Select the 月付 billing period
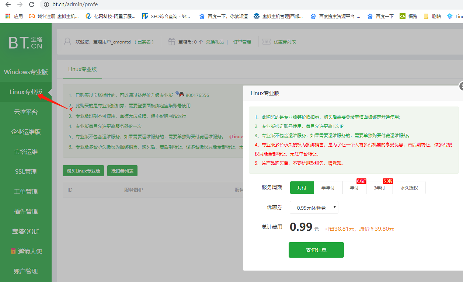The image size is (463, 282). (302, 188)
